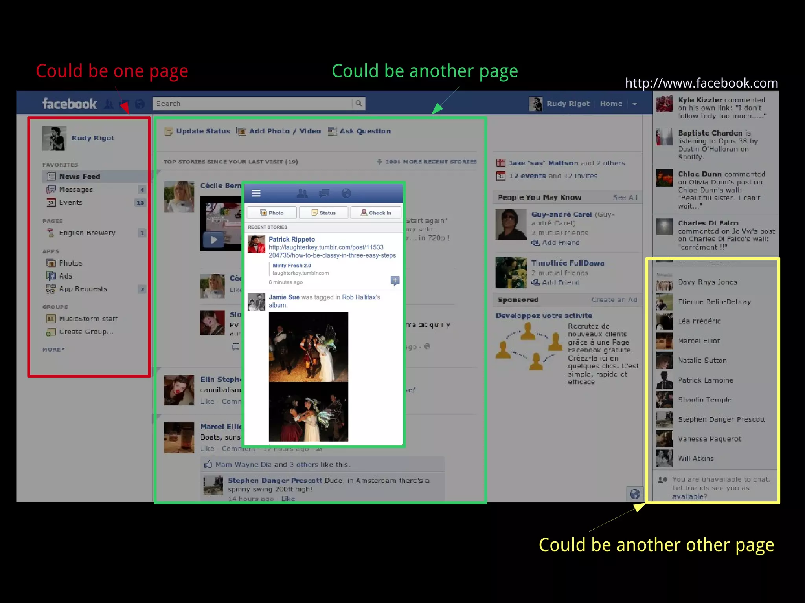The height and width of the screenshot is (603, 805).
Task: Open Jamie Sue's profile link
Action: [284, 297]
